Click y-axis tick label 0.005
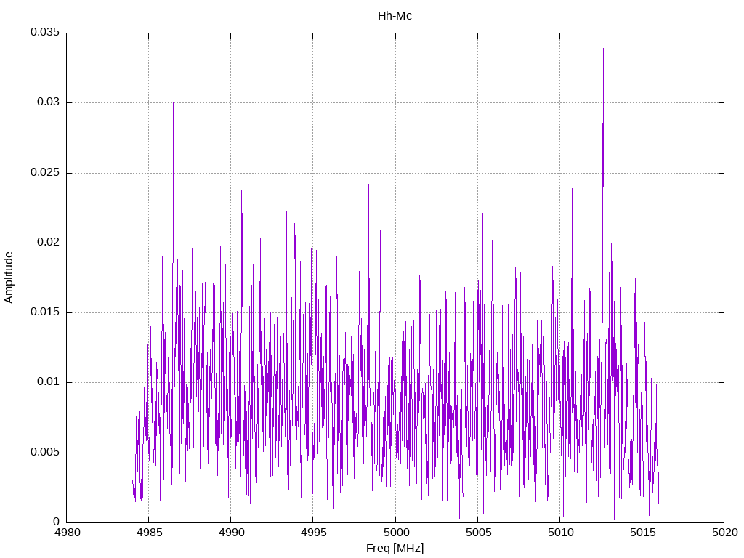The image size is (744, 558). pyautogui.click(x=45, y=452)
